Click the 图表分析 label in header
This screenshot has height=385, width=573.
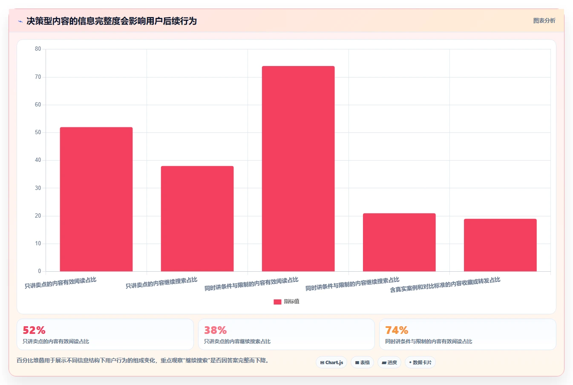click(x=544, y=20)
